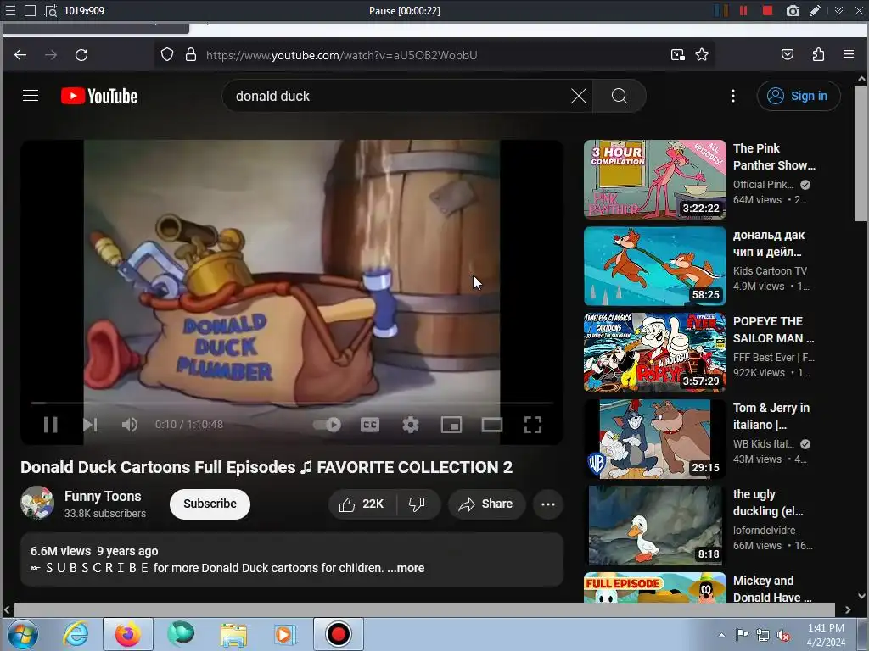
Task: Toggle the autoplay switch in player
Action: [327, 425]
